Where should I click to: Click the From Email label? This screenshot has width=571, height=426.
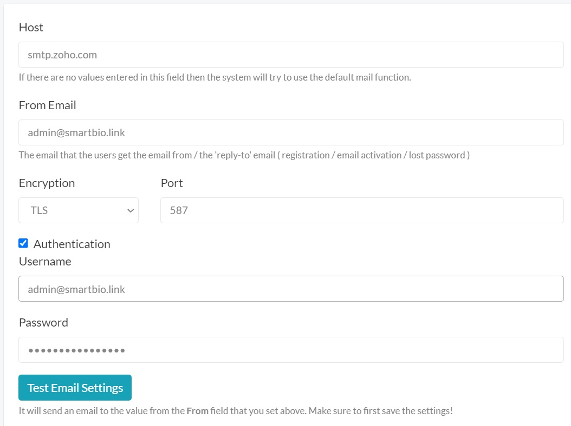pos(47,105)
